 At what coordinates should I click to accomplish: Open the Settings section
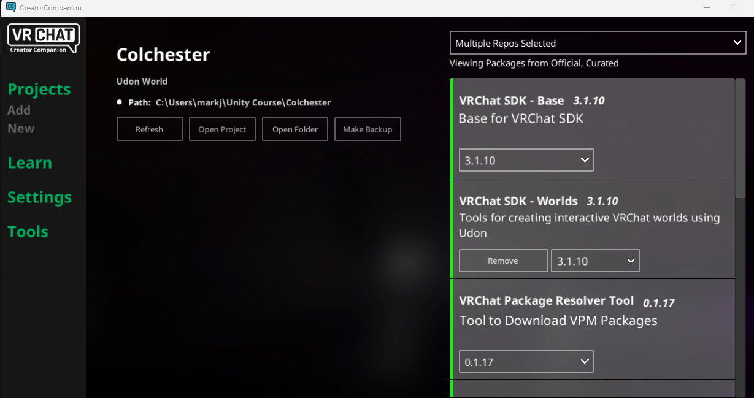[39, 197]
